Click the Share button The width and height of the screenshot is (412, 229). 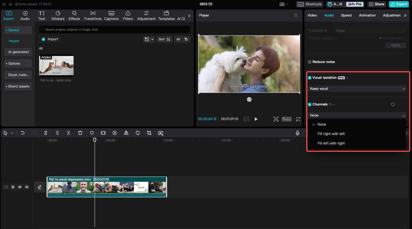coord(377,4)
